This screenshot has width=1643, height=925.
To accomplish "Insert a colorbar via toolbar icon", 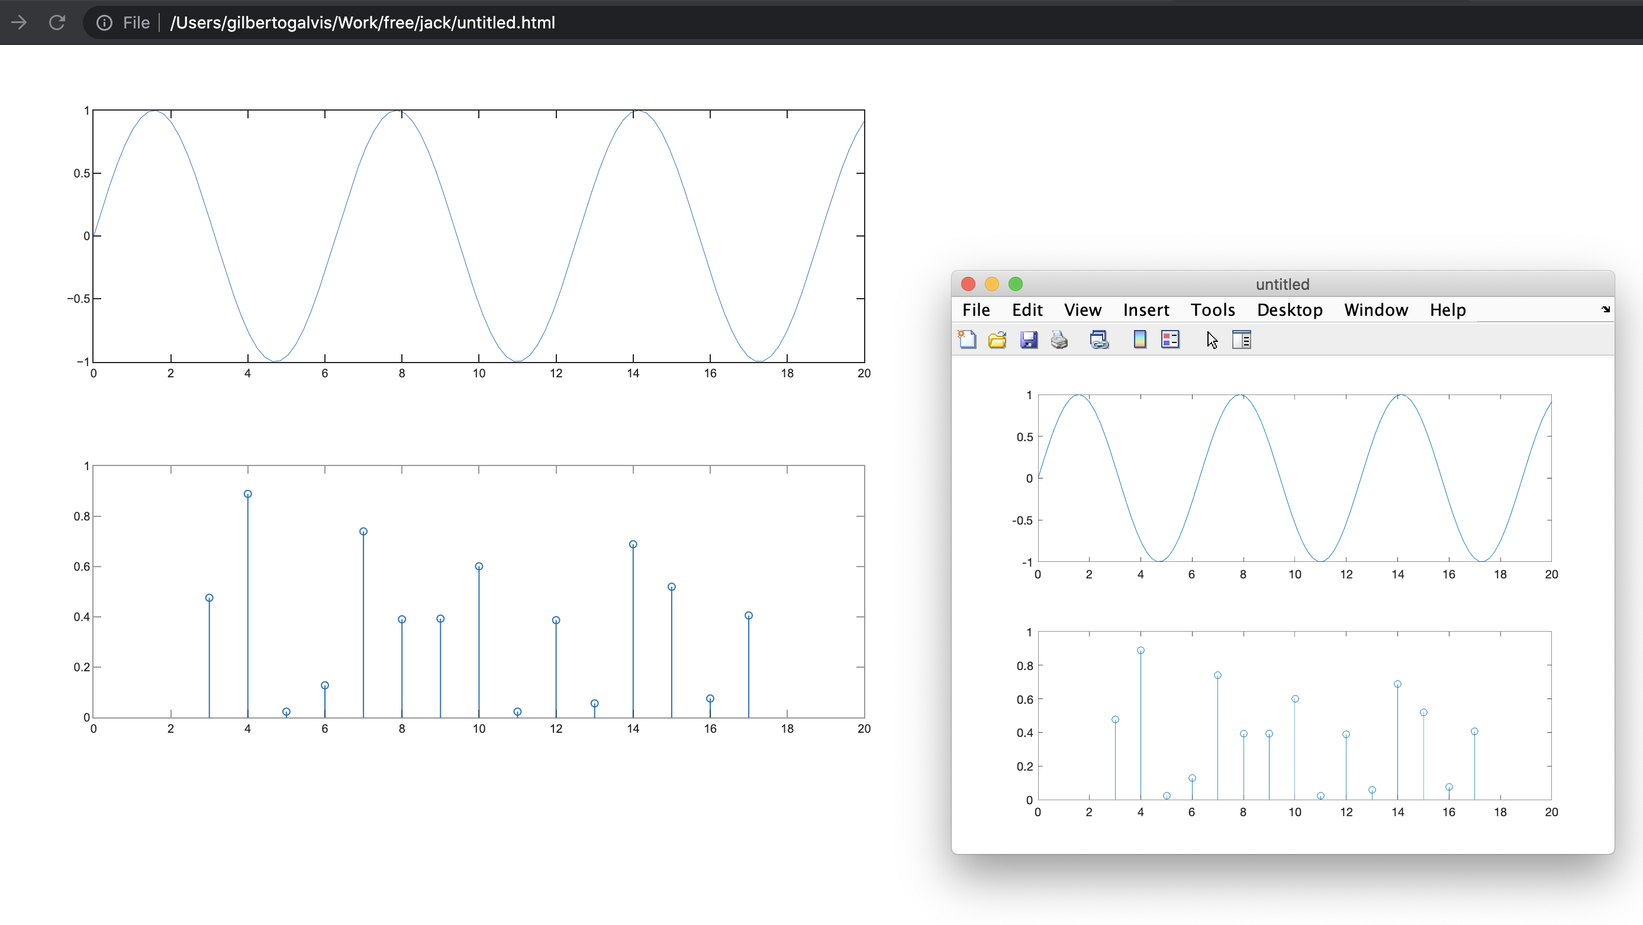I will (x=1140, y=339).
